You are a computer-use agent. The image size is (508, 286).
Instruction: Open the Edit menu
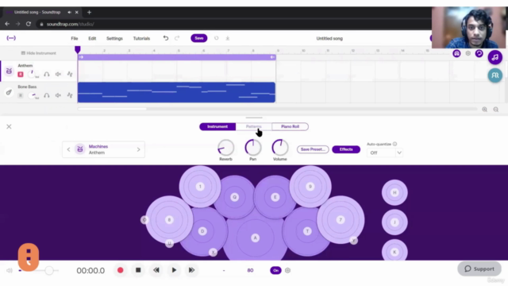click(x=92, y=38)
